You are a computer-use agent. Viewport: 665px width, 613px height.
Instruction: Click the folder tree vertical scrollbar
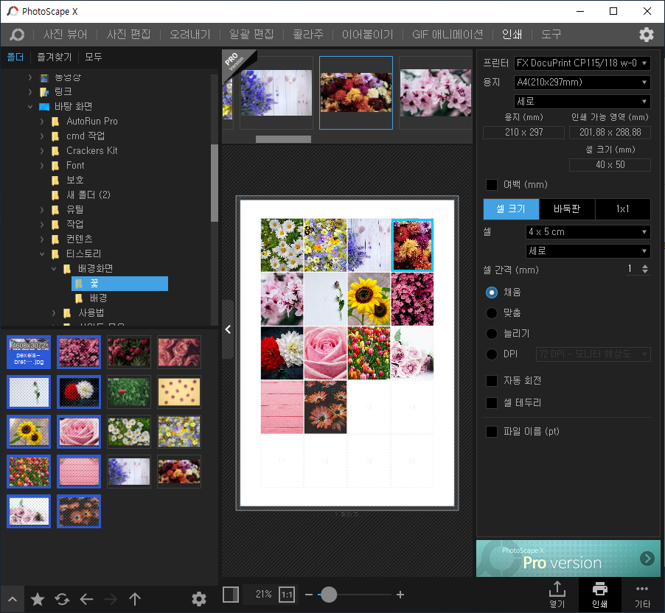[215, 183]
